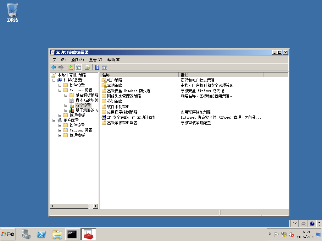
Task: Click language bar keyboard icon
Action: [x=303, y=223]
